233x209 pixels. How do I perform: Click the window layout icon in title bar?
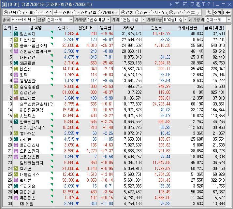point(185,4)
